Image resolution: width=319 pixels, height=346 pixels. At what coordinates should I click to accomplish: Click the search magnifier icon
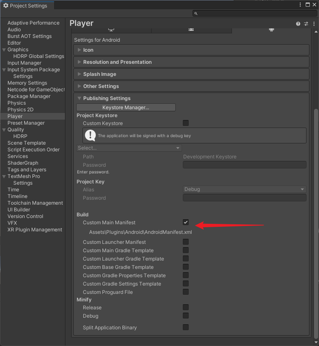click(196, 13)
